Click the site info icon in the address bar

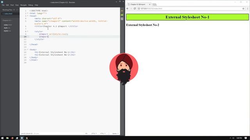click(139, 9)
